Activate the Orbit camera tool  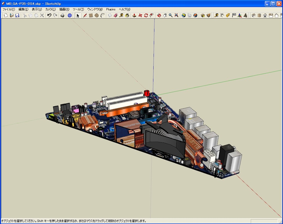(x=159, y=16)
